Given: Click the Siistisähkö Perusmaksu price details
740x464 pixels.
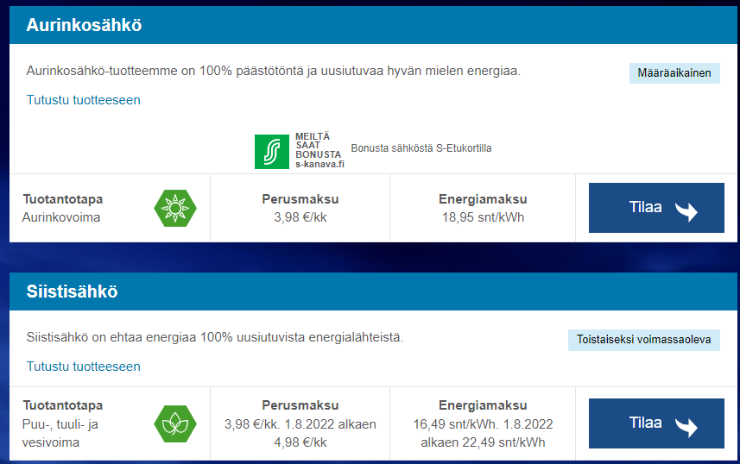Looking at the screenshot, I should tap(300, 434).
